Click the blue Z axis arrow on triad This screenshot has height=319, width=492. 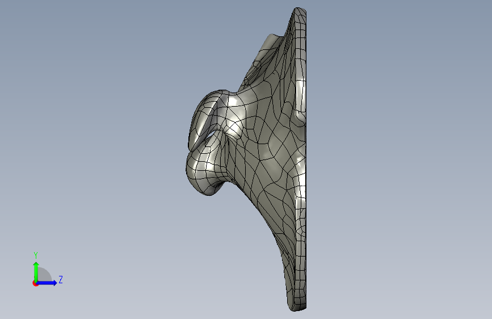(x=47, y=283)
